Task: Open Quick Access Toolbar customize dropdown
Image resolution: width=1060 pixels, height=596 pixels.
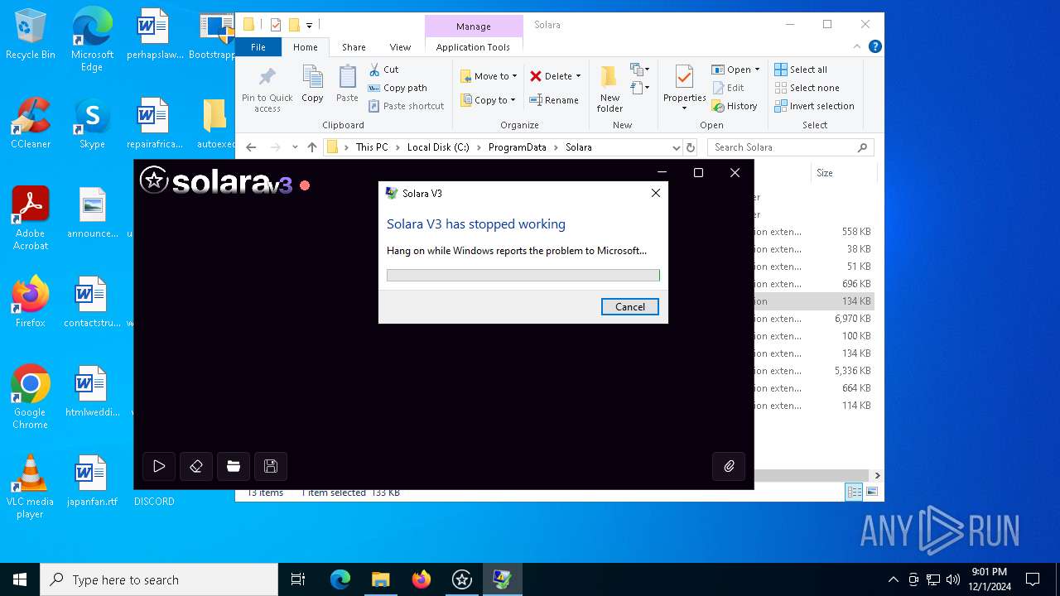Action: [309, 25]
